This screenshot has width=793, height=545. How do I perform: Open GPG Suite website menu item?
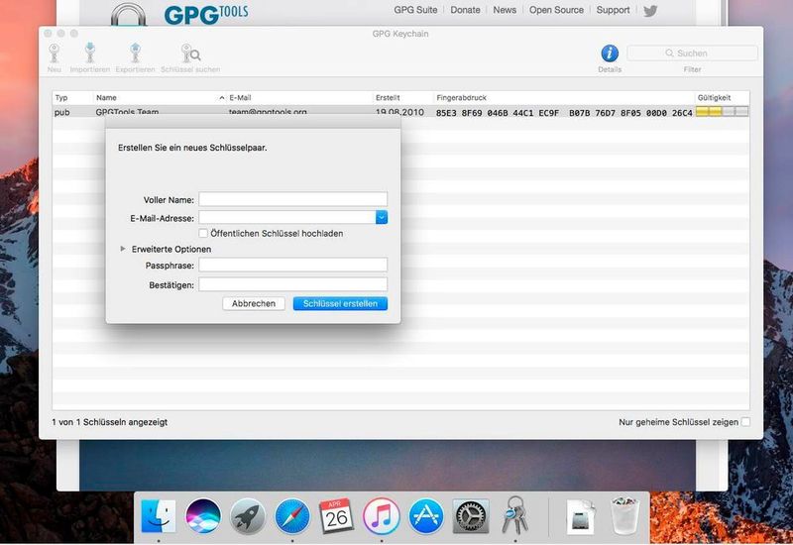tap(415, 10)
